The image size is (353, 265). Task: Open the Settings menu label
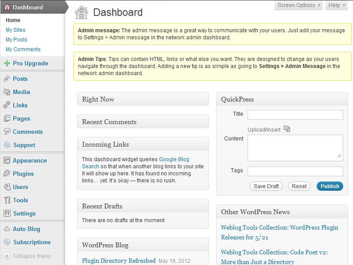click(x=24, y=213)
